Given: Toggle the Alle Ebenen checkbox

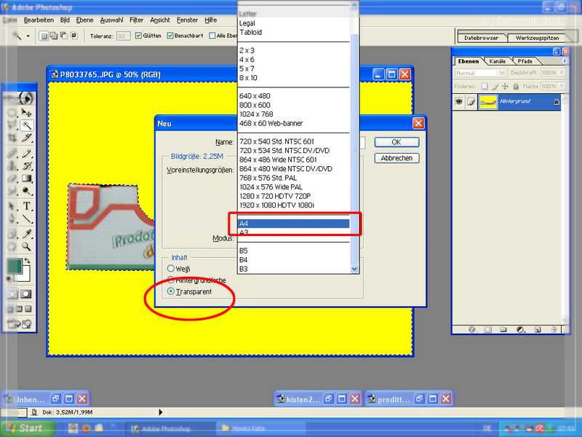Looking at the screenshot, I should click(x=212, y=36).
